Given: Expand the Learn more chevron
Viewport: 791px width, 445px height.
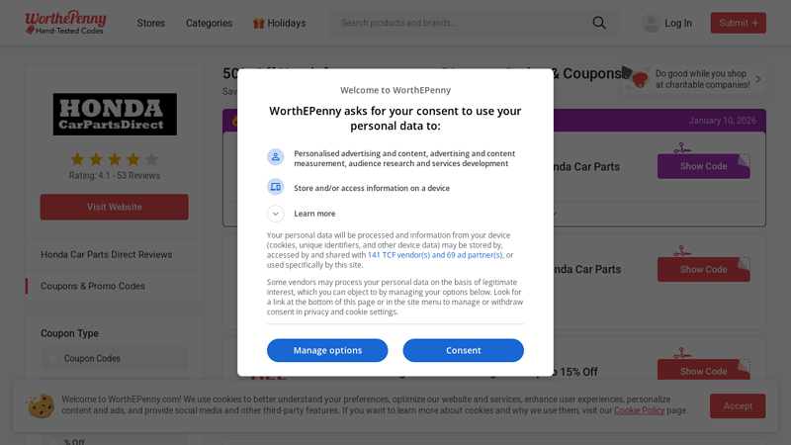Looking at the screenshot, I should pyautogui.click(x=276, y=214).
